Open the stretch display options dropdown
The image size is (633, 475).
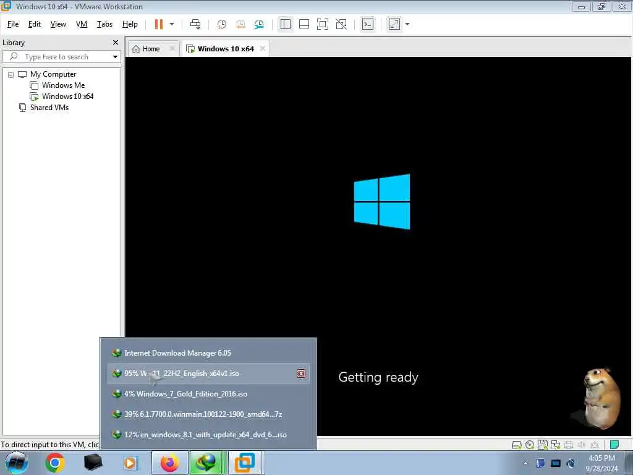[x=407, y=24]
